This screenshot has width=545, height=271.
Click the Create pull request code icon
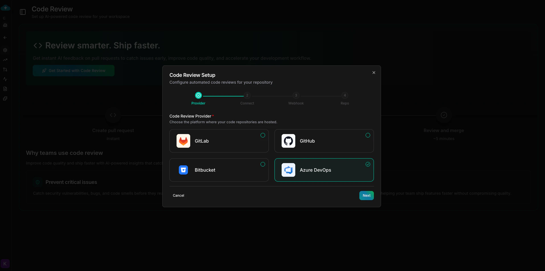tap(113, 115)
